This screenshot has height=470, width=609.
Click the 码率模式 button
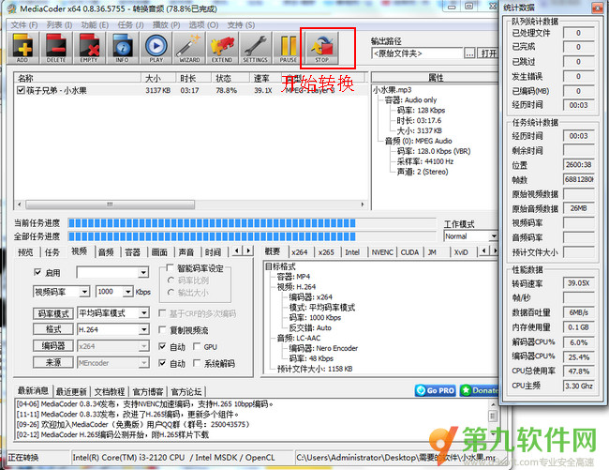[53, 313]
